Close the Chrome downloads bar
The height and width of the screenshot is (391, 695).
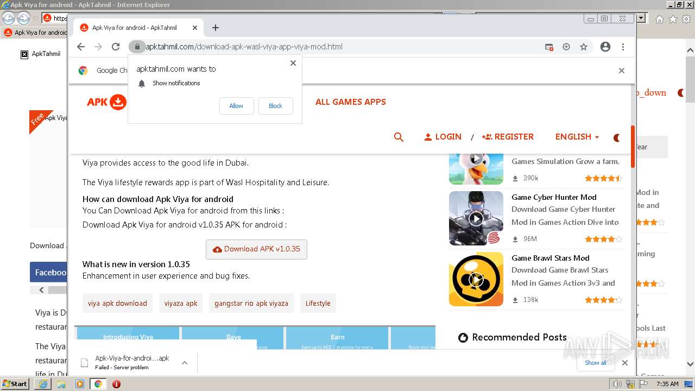(x=625, y=363)
